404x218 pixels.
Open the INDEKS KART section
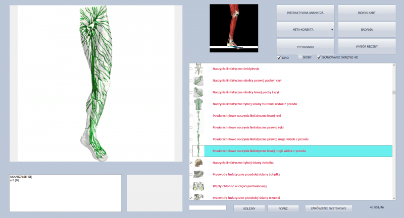coord(367,12)
